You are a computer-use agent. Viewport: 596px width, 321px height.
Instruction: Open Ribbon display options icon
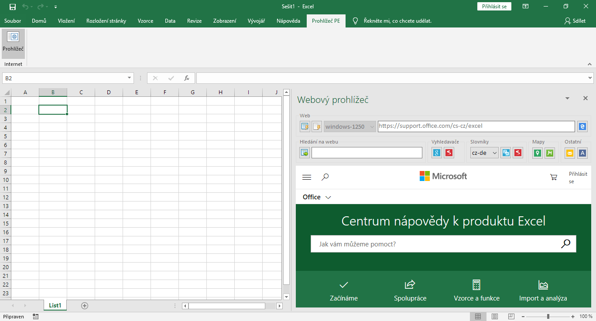click(x=525, y=7)
